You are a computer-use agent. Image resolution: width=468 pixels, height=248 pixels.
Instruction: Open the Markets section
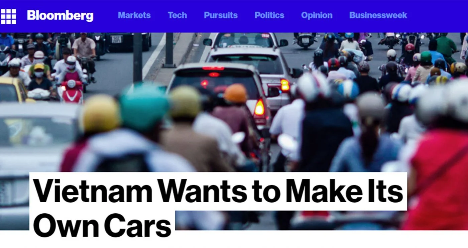pyautogui.click(x=134, y=15)
